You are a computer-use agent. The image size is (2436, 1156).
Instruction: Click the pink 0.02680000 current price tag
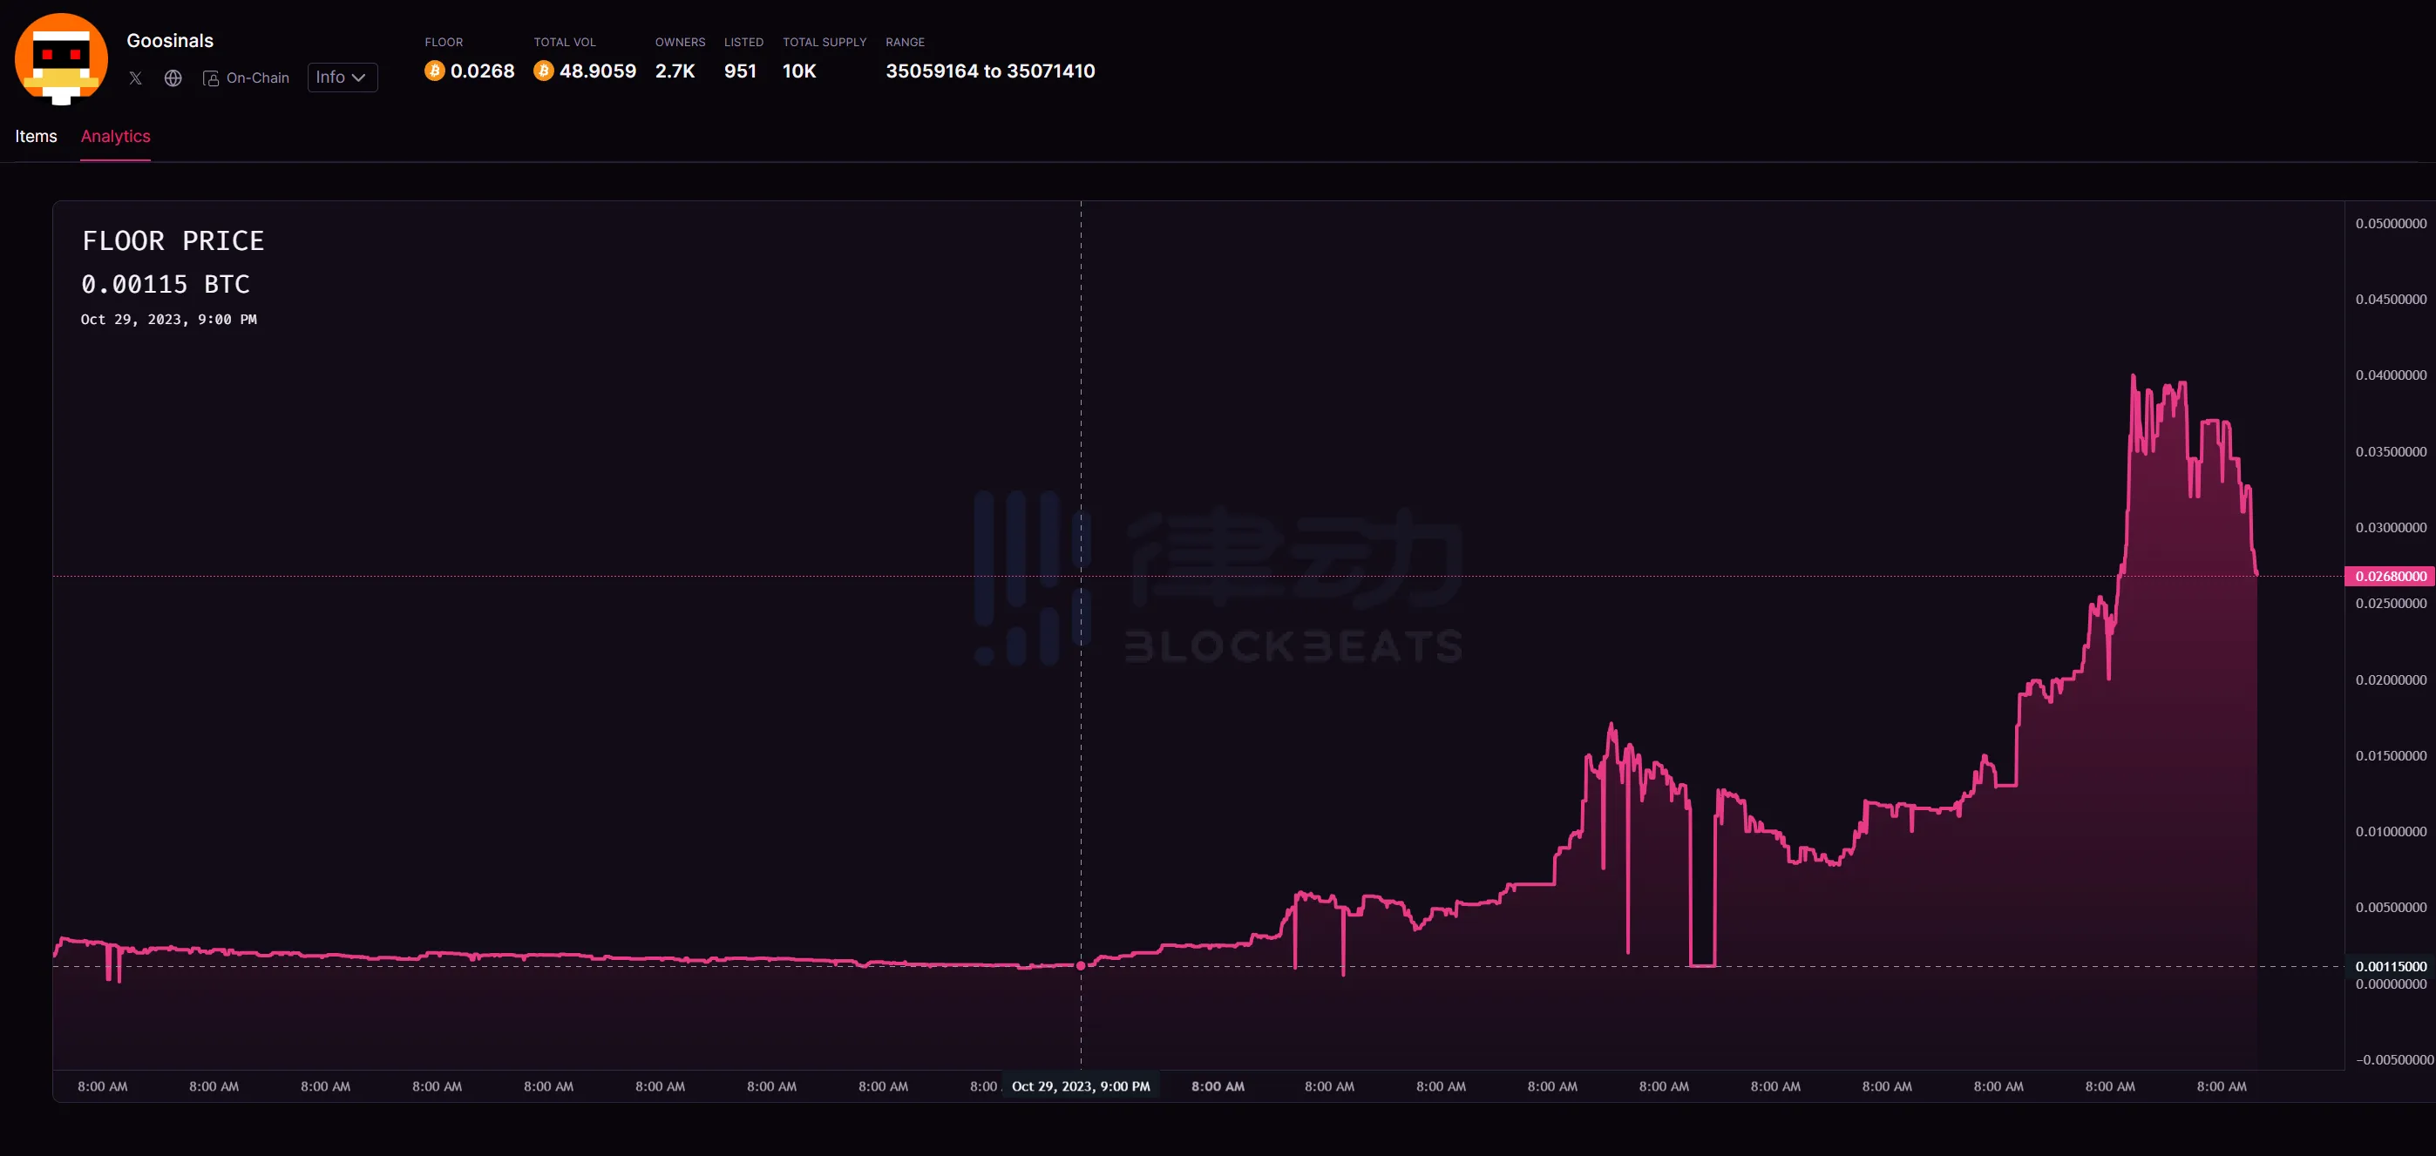[2390, 576]
